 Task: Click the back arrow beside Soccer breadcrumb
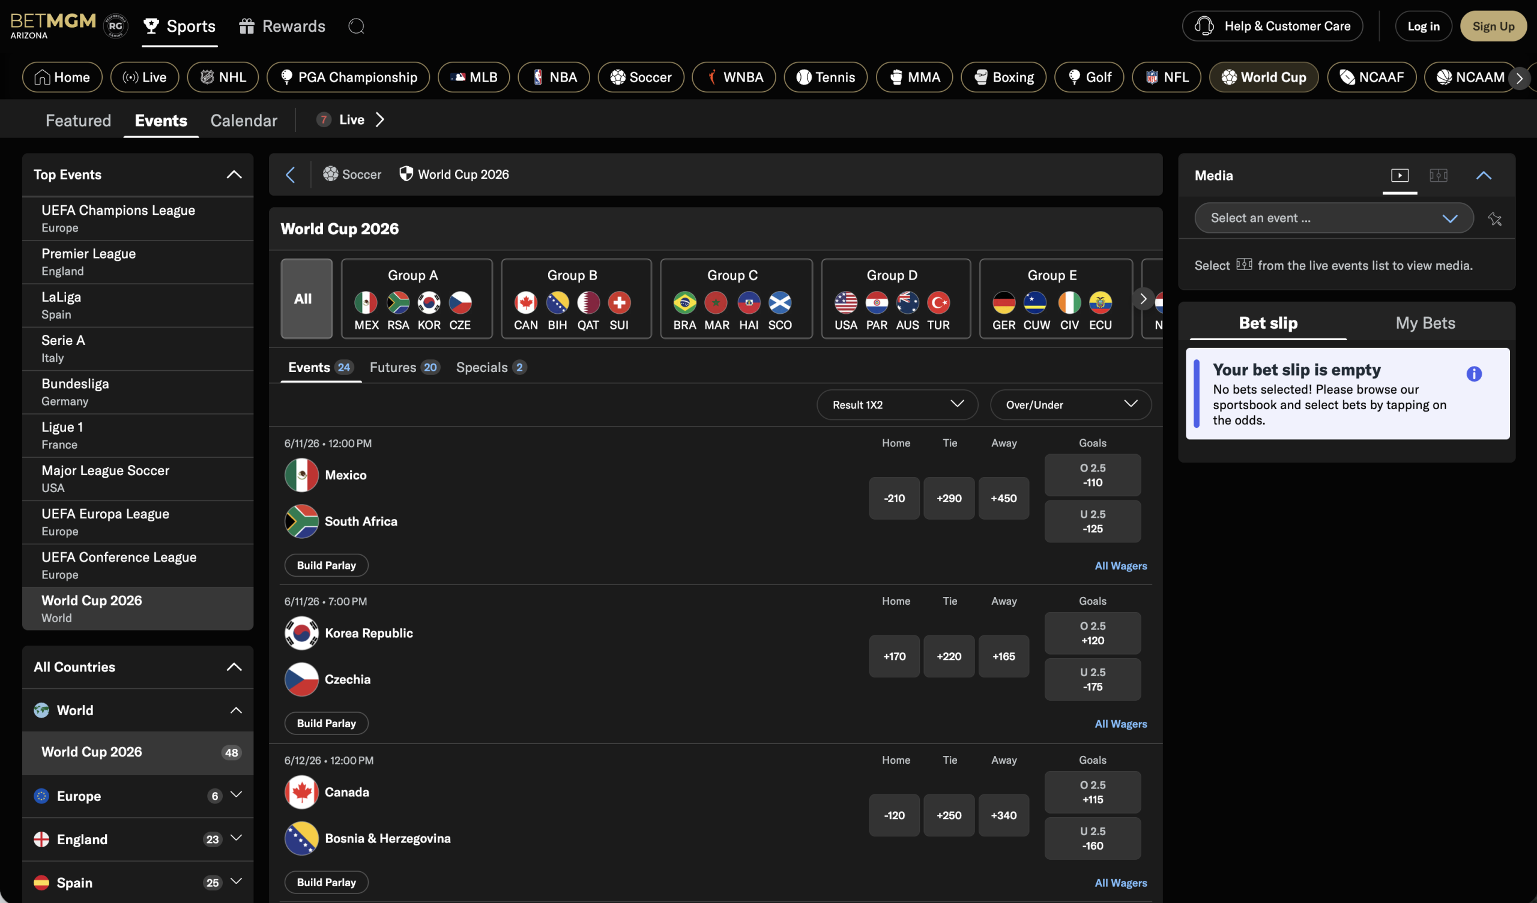click(x=291, y=175)
